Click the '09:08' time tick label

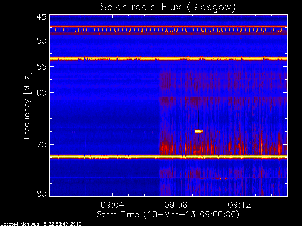[x=176, y=205]
